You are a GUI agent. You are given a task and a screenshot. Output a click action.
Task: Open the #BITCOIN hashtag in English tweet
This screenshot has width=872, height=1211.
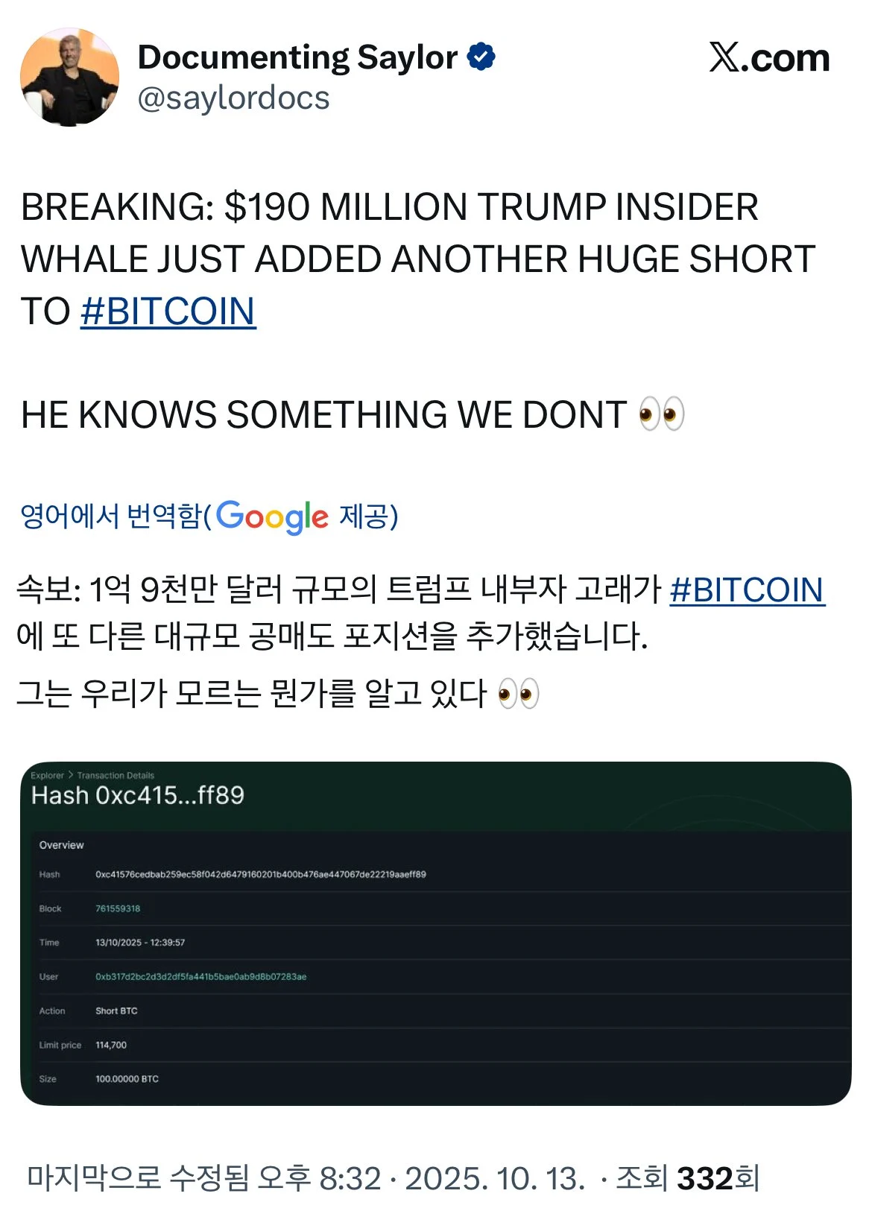pyautogui.click(x=168, y=312)
